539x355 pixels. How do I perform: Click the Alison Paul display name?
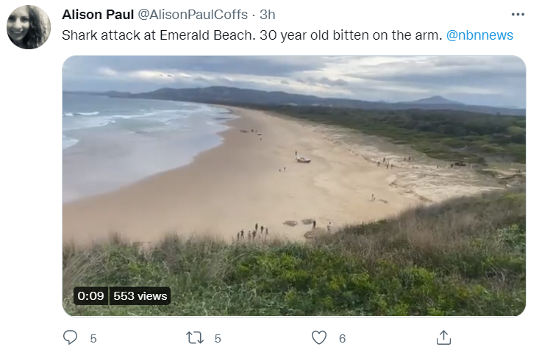click(98, 15)
